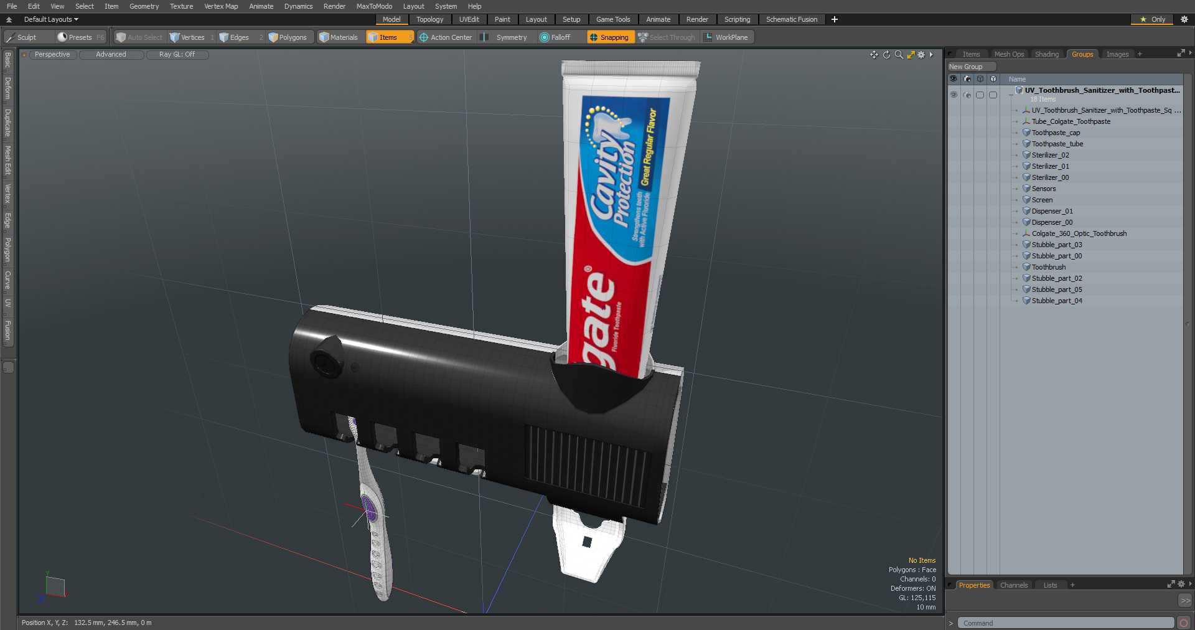Screen dimensions: 1195x630
Task: Click the record button next to the Command field
Action: click(1184, 623)
